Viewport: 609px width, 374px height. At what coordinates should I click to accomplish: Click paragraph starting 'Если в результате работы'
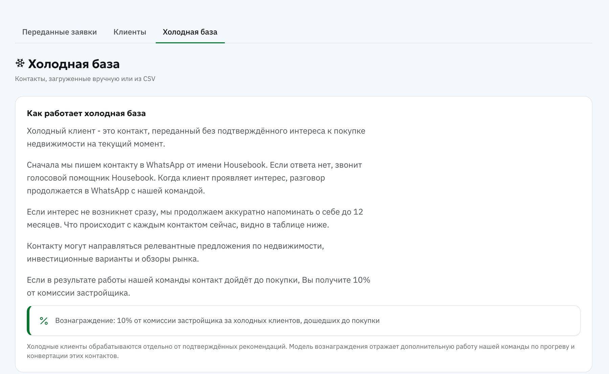pyautogui.click(x=199, y=286)
